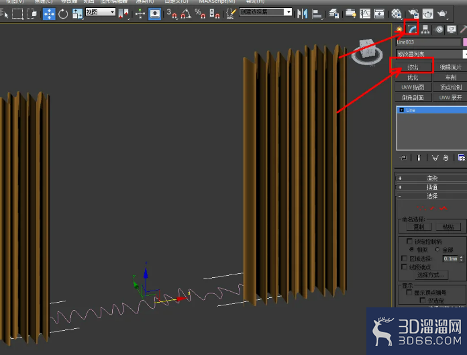This screenshot has width=467, height=355.
Task: Toggle the Spinner Snap icon
Action: [x=215, y=14]
